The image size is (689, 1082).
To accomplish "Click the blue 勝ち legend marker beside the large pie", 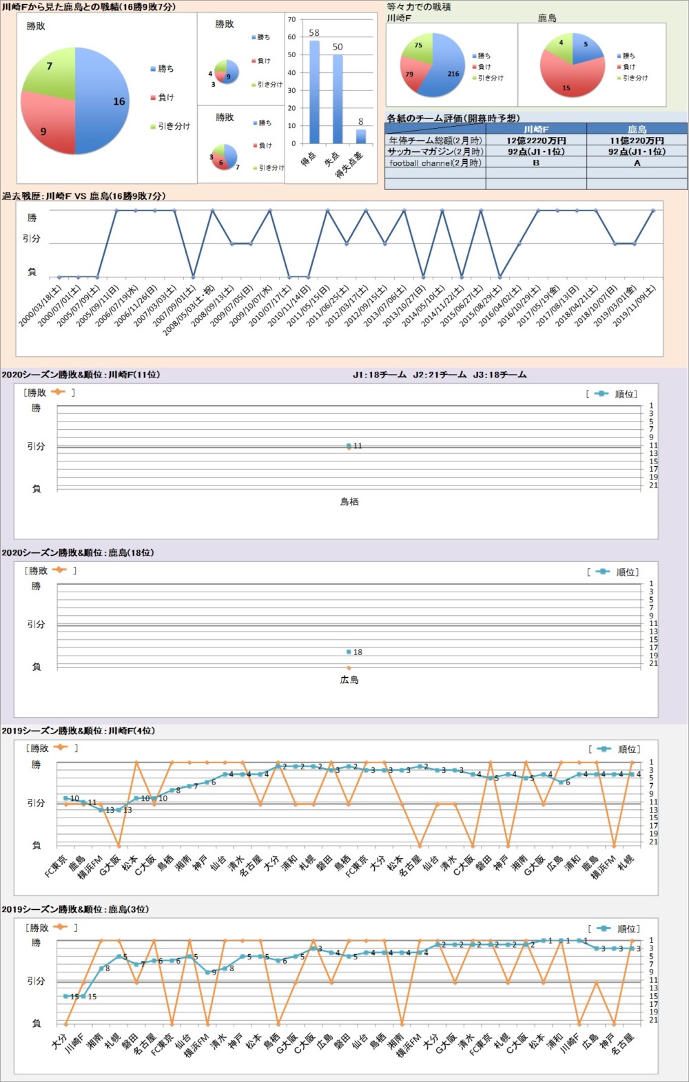I will (x=153, y=69).
